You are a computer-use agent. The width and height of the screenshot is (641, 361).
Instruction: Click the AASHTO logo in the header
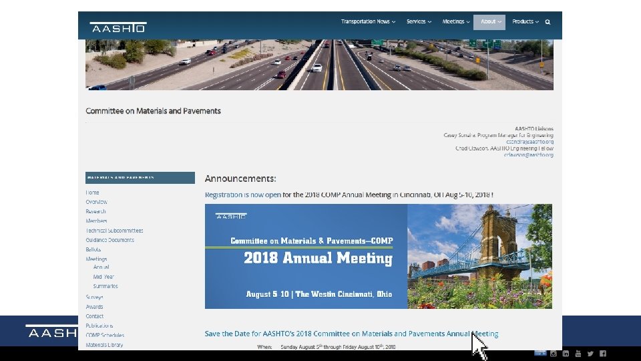click(x=118, y=27)
